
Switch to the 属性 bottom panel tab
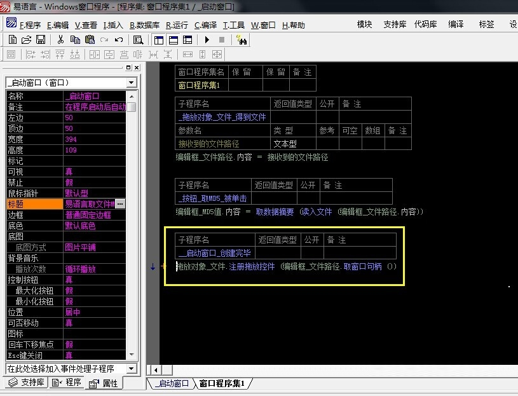(104, 383)
